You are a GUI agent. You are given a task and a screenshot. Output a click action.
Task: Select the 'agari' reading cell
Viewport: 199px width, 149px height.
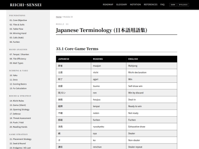click(x=109, y=79)
